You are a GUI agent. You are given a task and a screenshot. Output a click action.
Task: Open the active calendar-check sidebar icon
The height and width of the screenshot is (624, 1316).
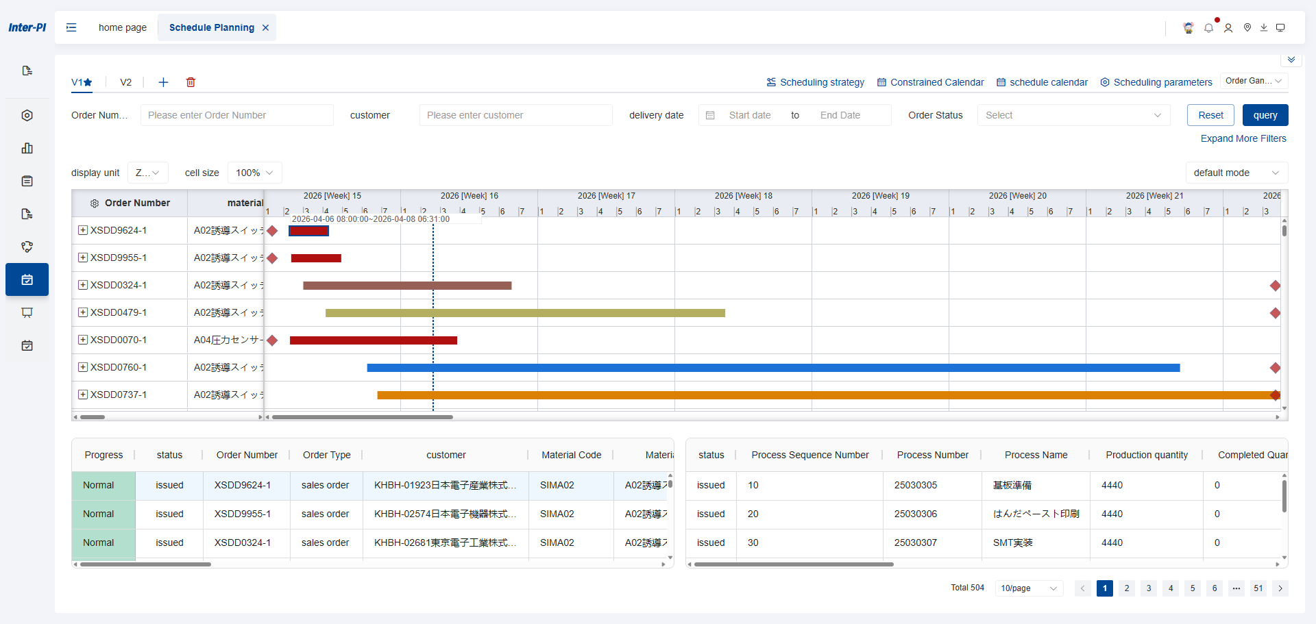click(27, 279)
